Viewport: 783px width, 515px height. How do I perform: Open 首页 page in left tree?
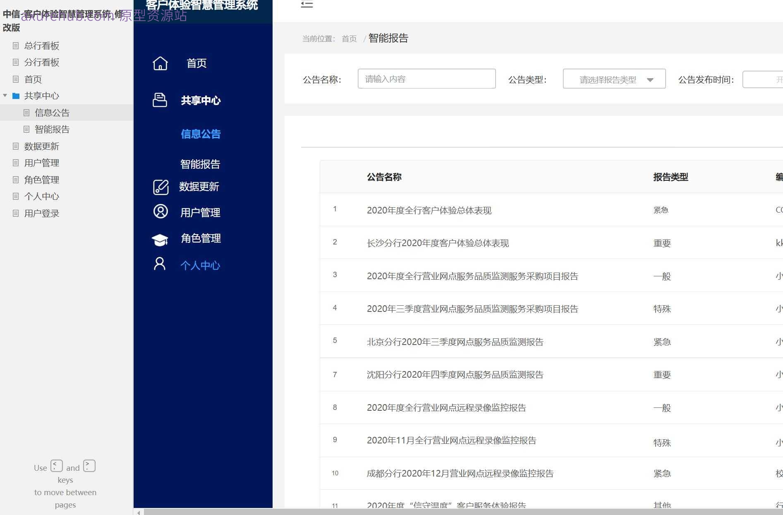pos(33,79)
